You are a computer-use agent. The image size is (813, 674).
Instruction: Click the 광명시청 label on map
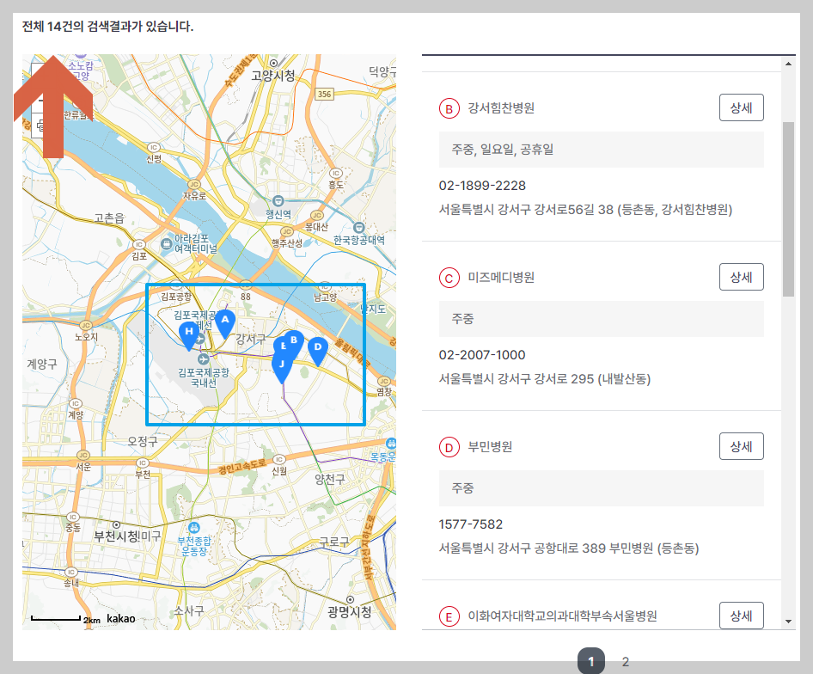tap(350, 612)
